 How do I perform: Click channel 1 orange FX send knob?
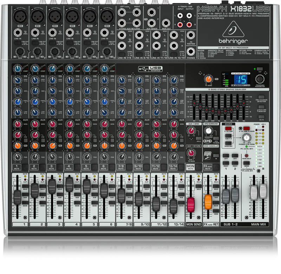(18, 145)
